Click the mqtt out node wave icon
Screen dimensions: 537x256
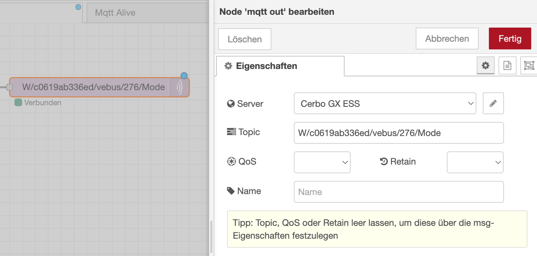(x=180, y=87)
